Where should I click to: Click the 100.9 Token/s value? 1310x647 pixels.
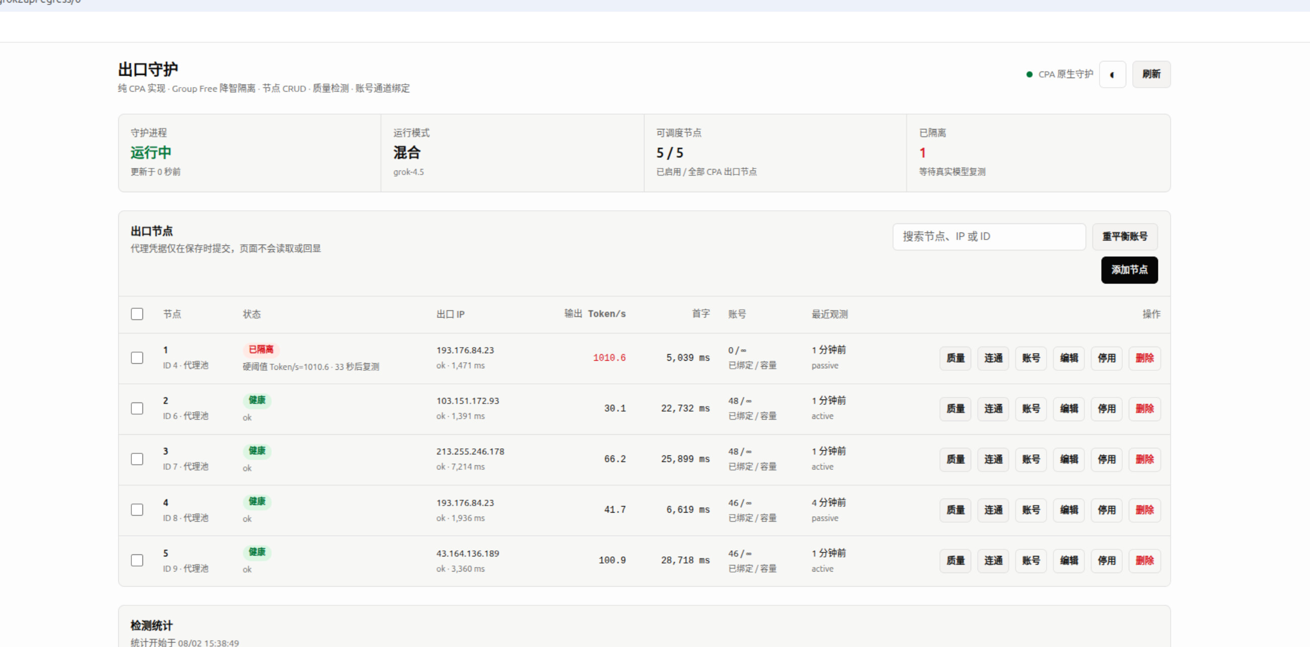pos(612,560)
